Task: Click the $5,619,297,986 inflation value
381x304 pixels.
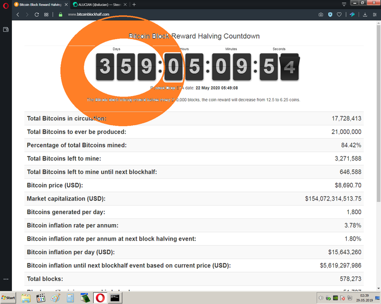Action: pos(340,265)
